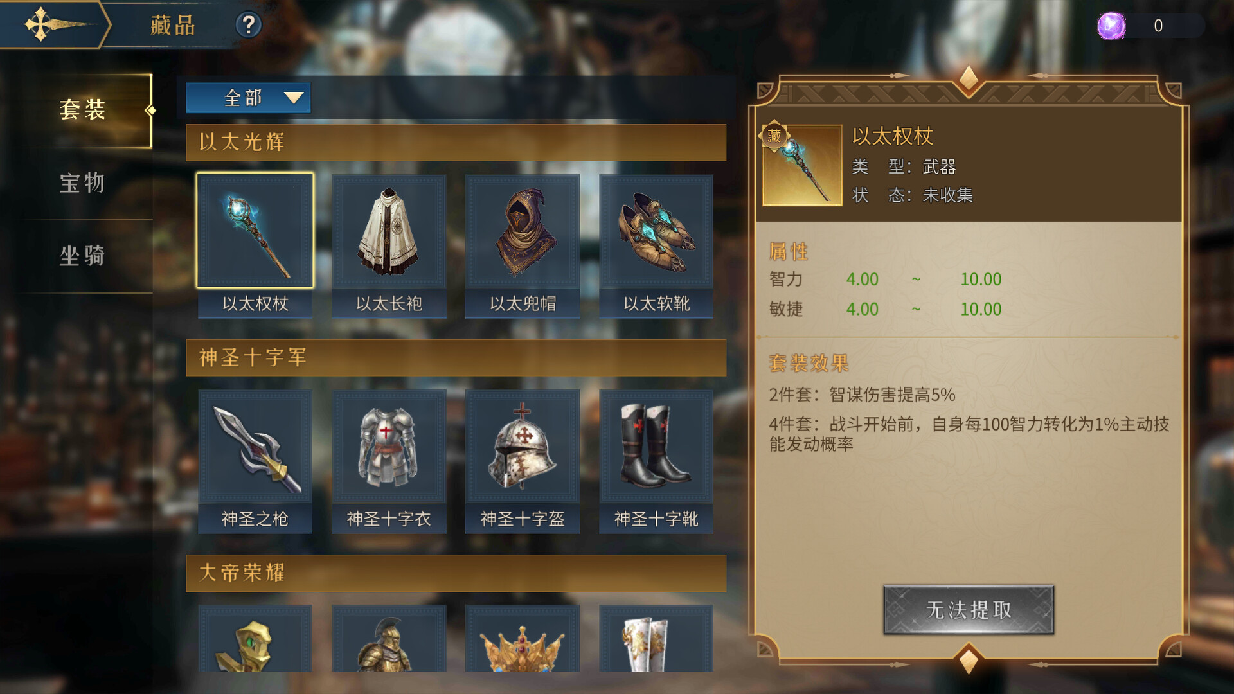Select the 以太长袍 robe item
The width and height of the screenshot is (1234, 694).
[389, 245]
